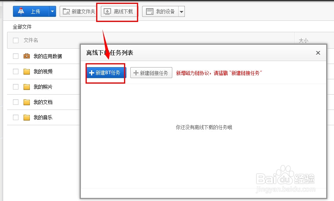Sort by the 文件名 column header
334x201 pixels.
(x=31, y=40)
